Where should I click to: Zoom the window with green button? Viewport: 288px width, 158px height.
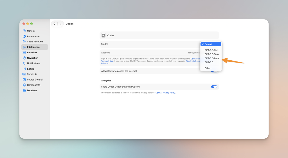coord(31,24)
